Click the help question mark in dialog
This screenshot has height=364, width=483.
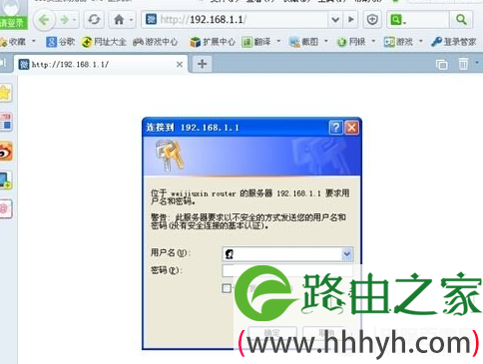(x=335, y=128)
